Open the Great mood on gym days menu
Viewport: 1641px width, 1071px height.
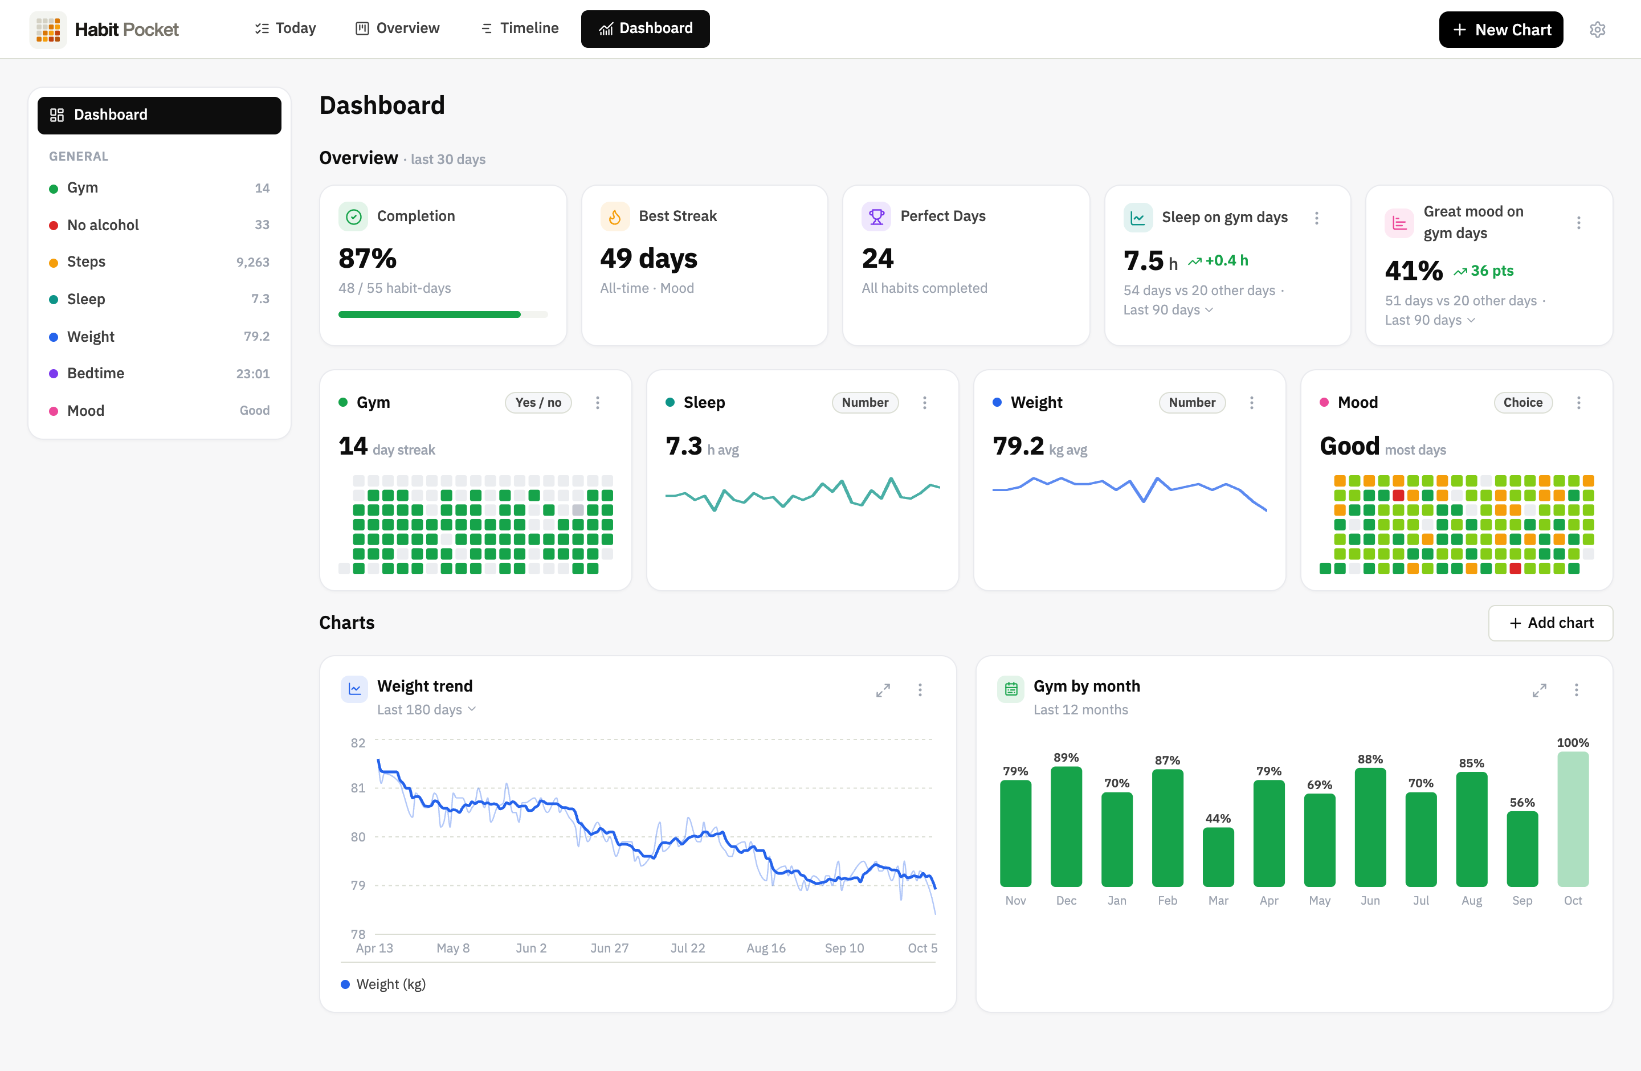pos(1578,223)
